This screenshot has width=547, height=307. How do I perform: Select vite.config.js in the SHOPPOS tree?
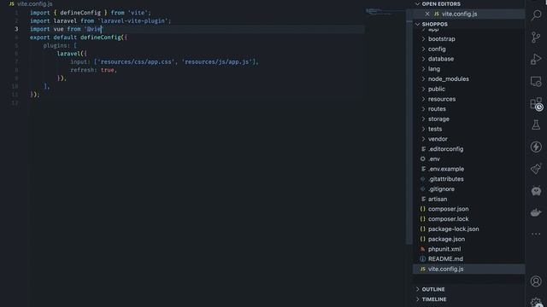469,269
